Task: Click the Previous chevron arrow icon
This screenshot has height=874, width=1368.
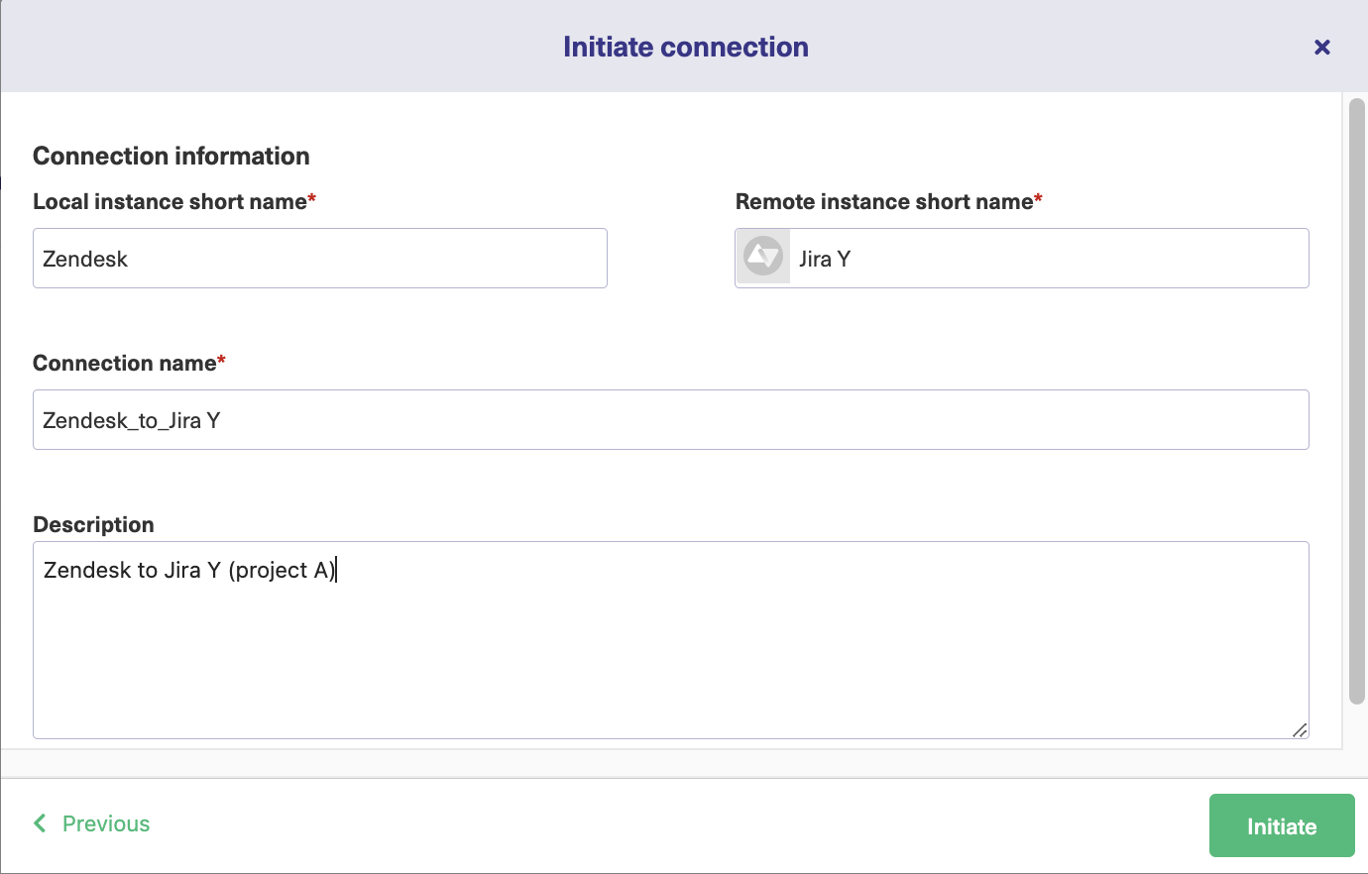Action: tap(40, 823)
